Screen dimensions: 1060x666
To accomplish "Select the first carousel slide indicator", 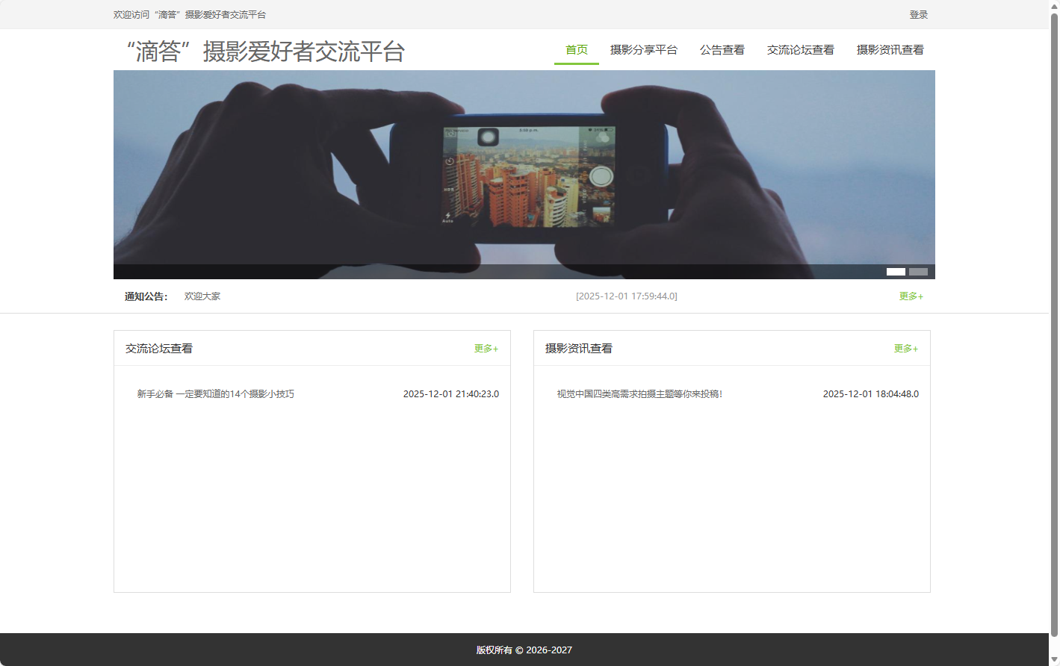I will 896,272.
